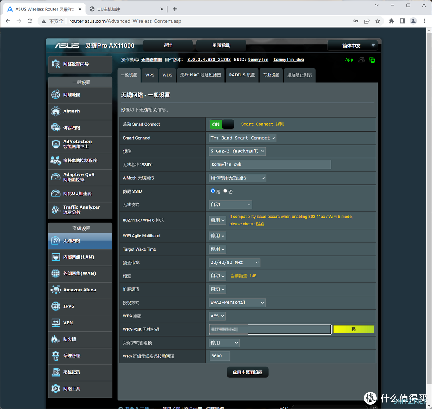Switch to the 专业设置 (Professional) tab

tap(271, 75)
